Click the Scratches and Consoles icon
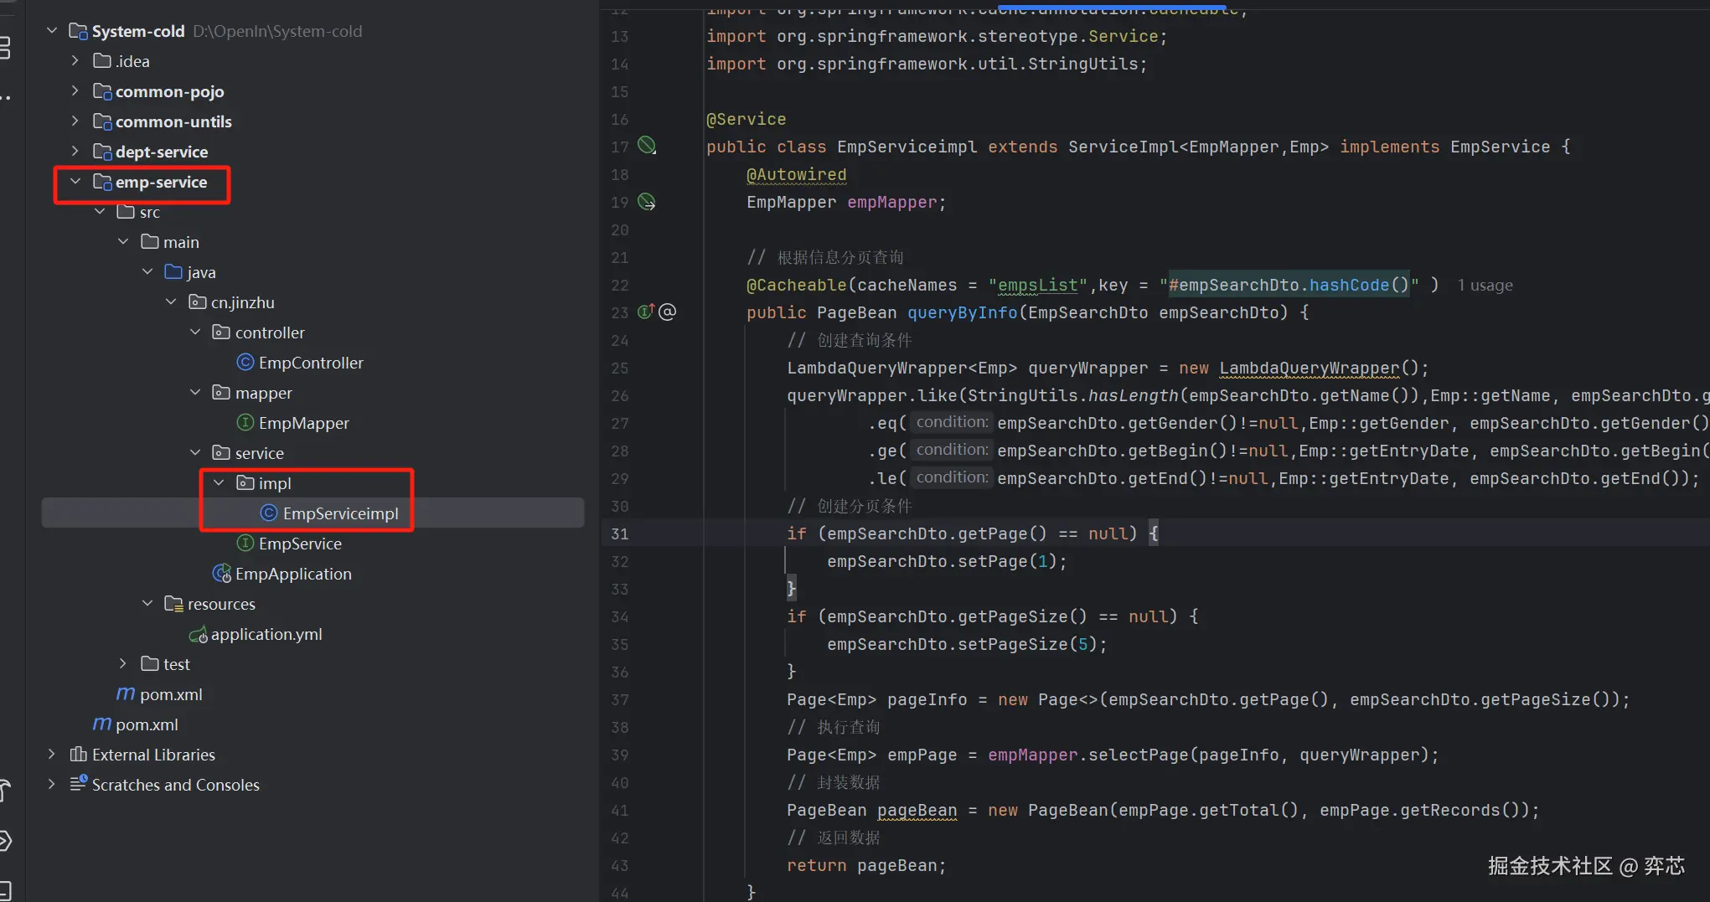This screenshot has width=1710, height=902. pos(78,784)
